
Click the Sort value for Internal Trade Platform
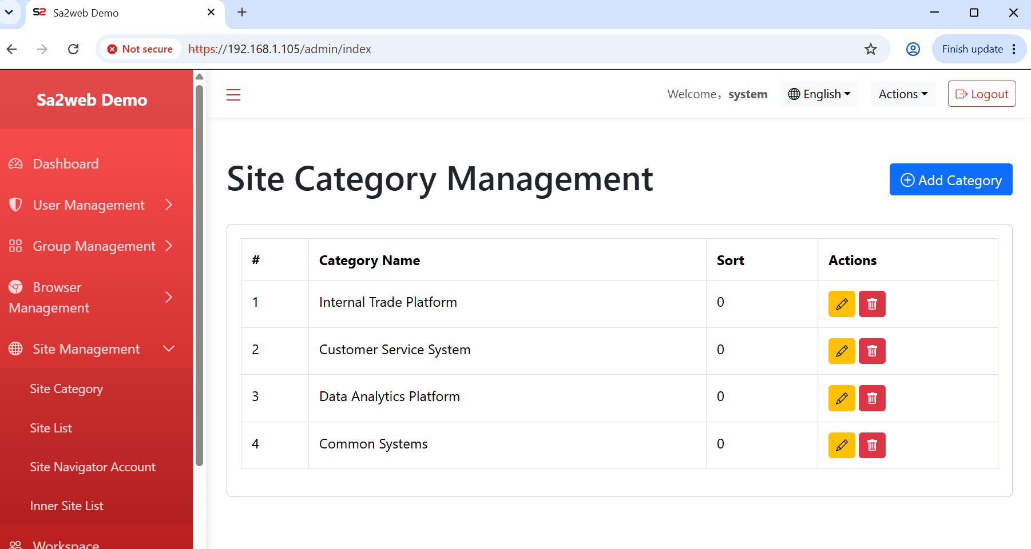click(x=721, y=302)
